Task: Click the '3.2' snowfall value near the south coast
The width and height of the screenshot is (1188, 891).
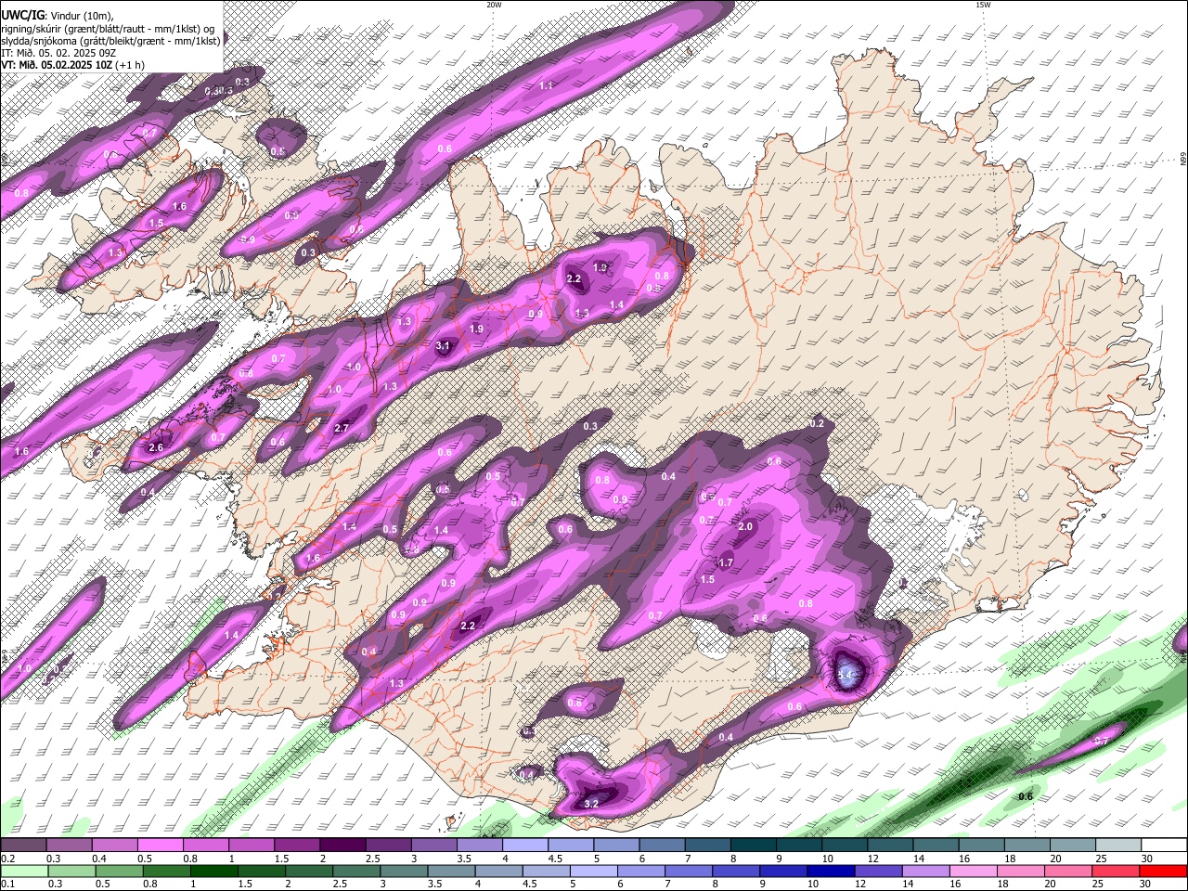Action: 591,804
